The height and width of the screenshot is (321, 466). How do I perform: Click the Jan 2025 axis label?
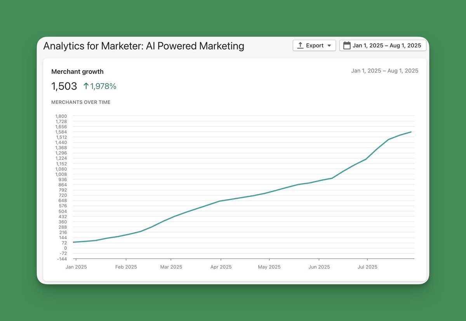click(x=76, y=267)
